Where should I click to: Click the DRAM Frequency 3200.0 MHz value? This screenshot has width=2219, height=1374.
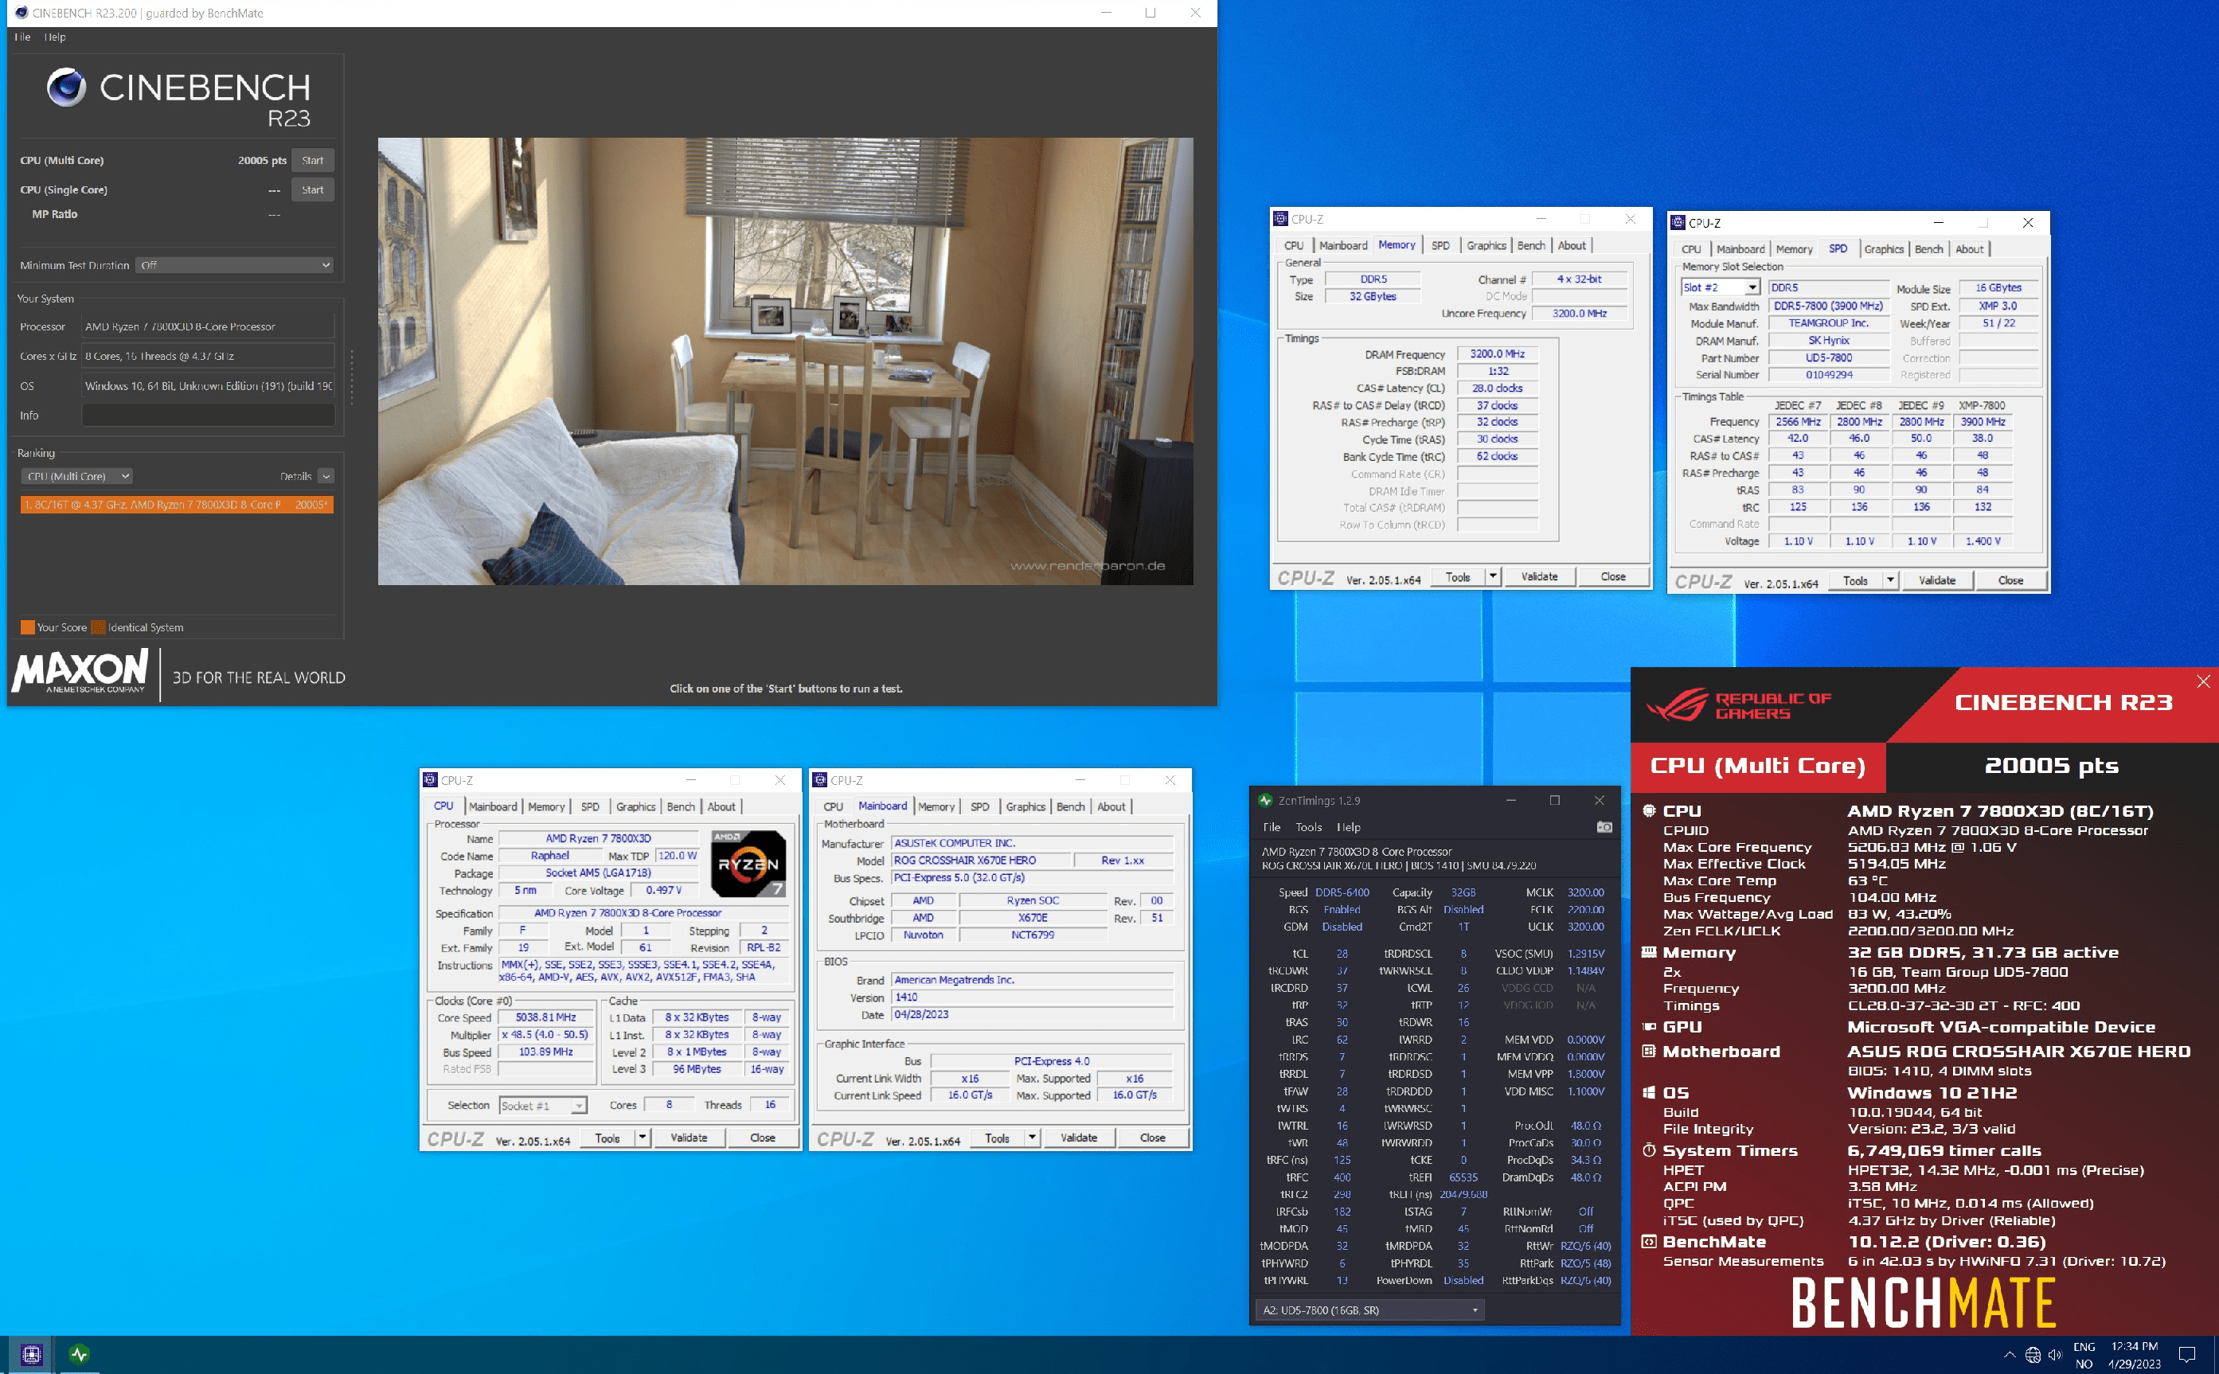click(x=1497, y=353)
